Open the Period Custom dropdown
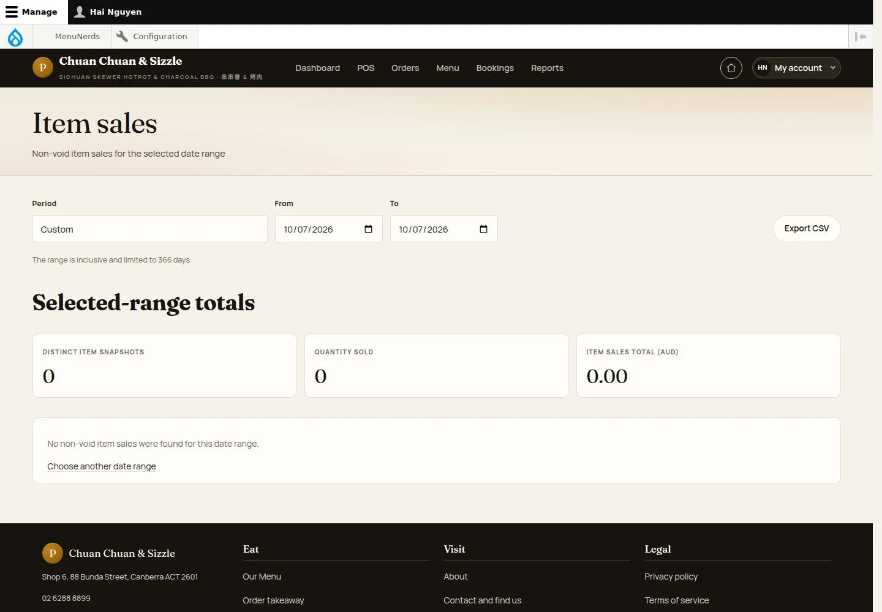The width and height of the screenshot is (882, 612). tap(149, 229)
